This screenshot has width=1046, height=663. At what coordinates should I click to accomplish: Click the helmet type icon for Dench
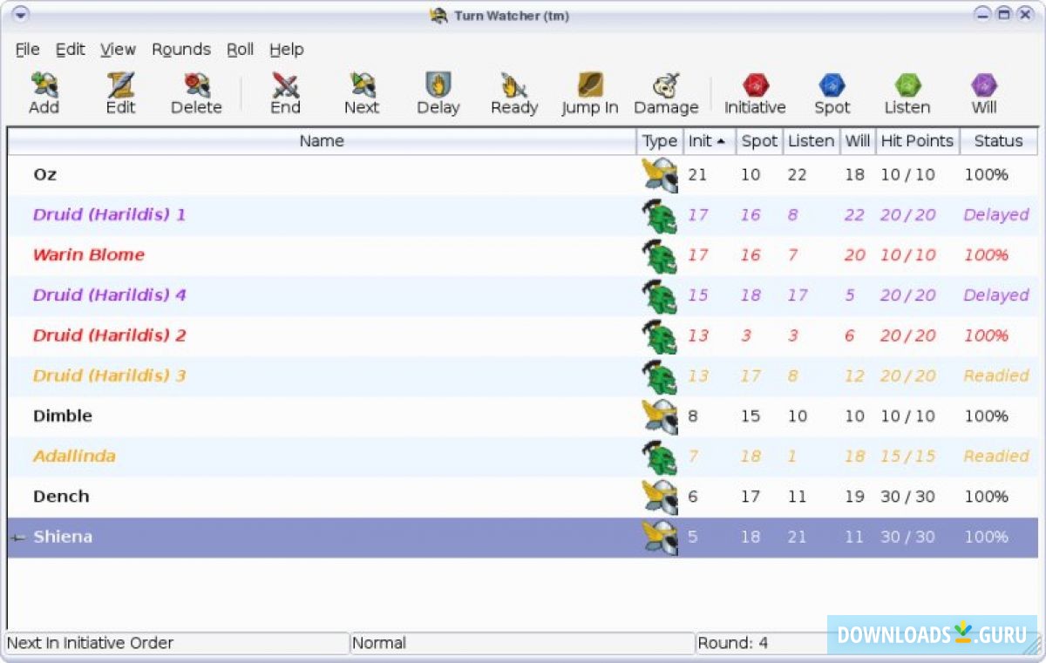click(x=660, y=497)
